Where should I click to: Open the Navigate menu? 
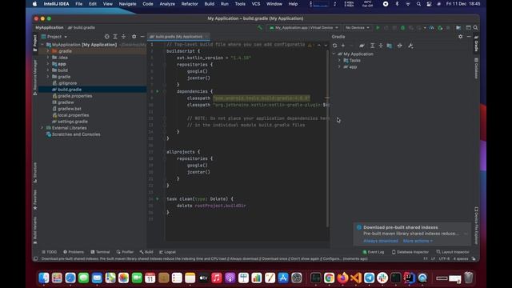click(x=127, y=4)
